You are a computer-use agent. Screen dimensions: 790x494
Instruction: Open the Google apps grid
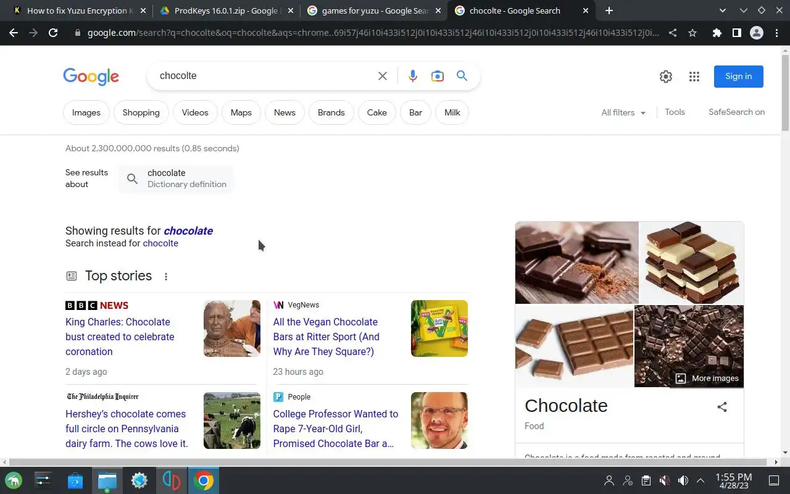pyautogui.click(x=694, y=77)
